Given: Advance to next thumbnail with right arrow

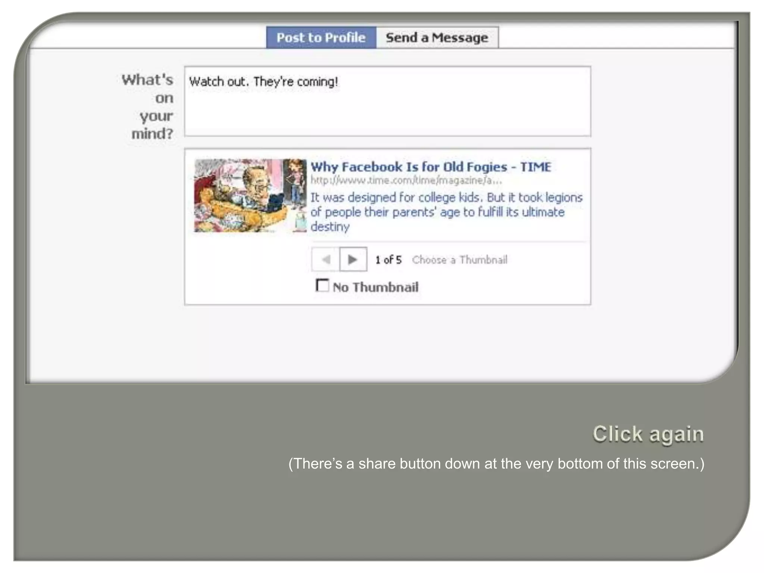Looking at the screenshot, I should coord(353,259).
